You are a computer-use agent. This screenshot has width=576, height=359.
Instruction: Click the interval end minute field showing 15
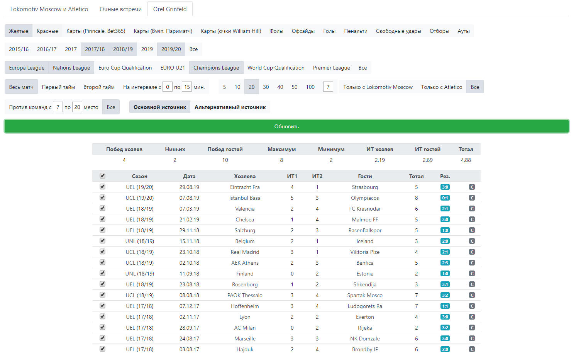[187, 87]
